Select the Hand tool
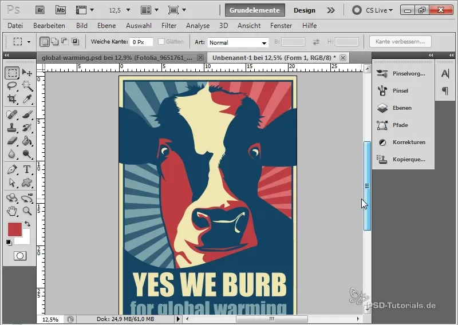Image resolution: width=458 pixels, height=325 pixels. pos(12,211)
